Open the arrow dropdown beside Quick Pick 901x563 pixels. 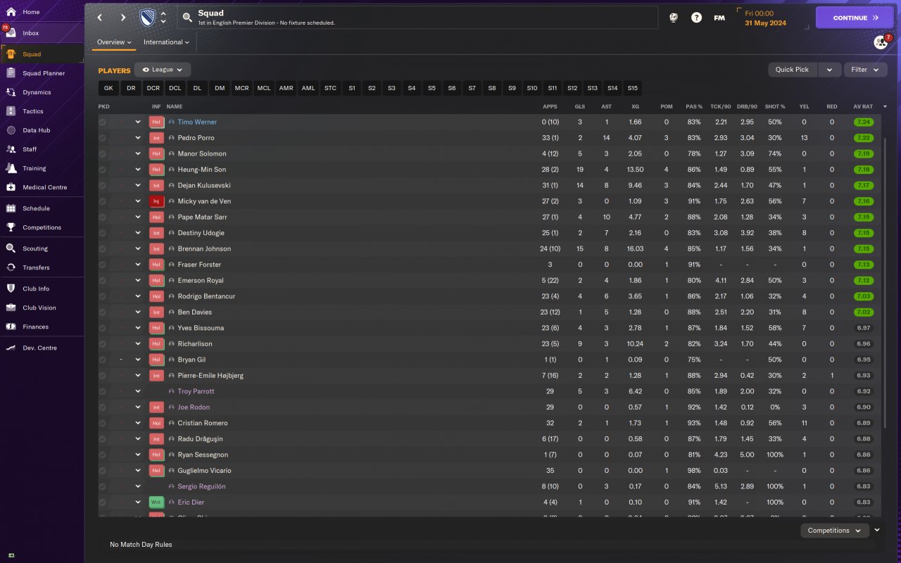(x=829, y=70)
